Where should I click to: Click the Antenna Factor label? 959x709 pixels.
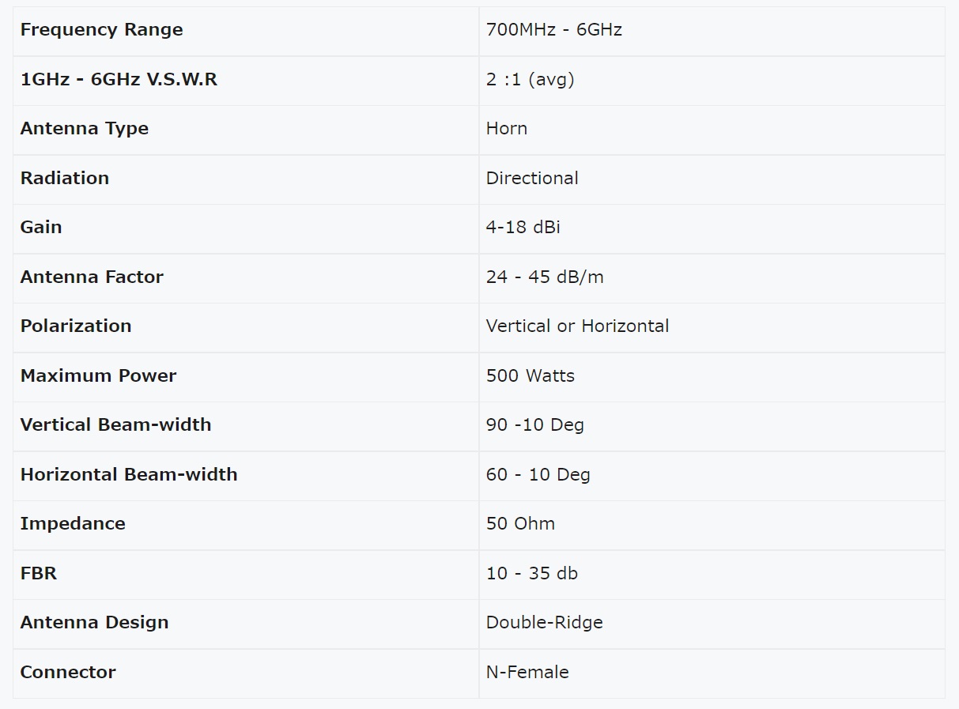tap(92, 277)
